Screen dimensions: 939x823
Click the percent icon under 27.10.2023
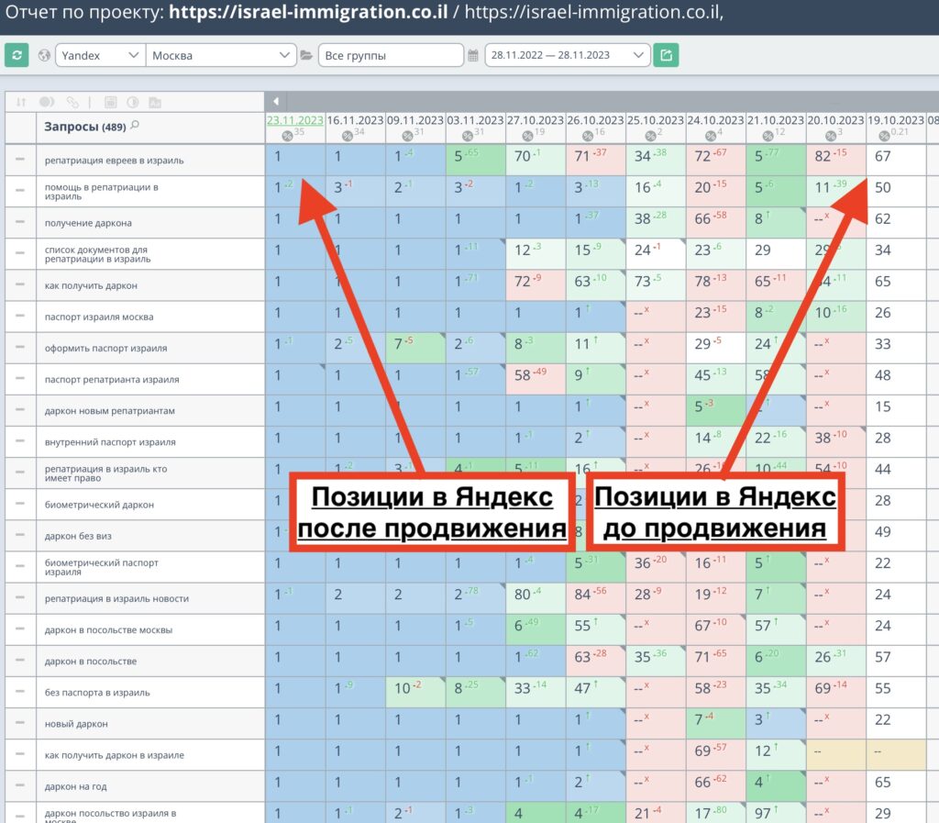(x=527, y=136)
